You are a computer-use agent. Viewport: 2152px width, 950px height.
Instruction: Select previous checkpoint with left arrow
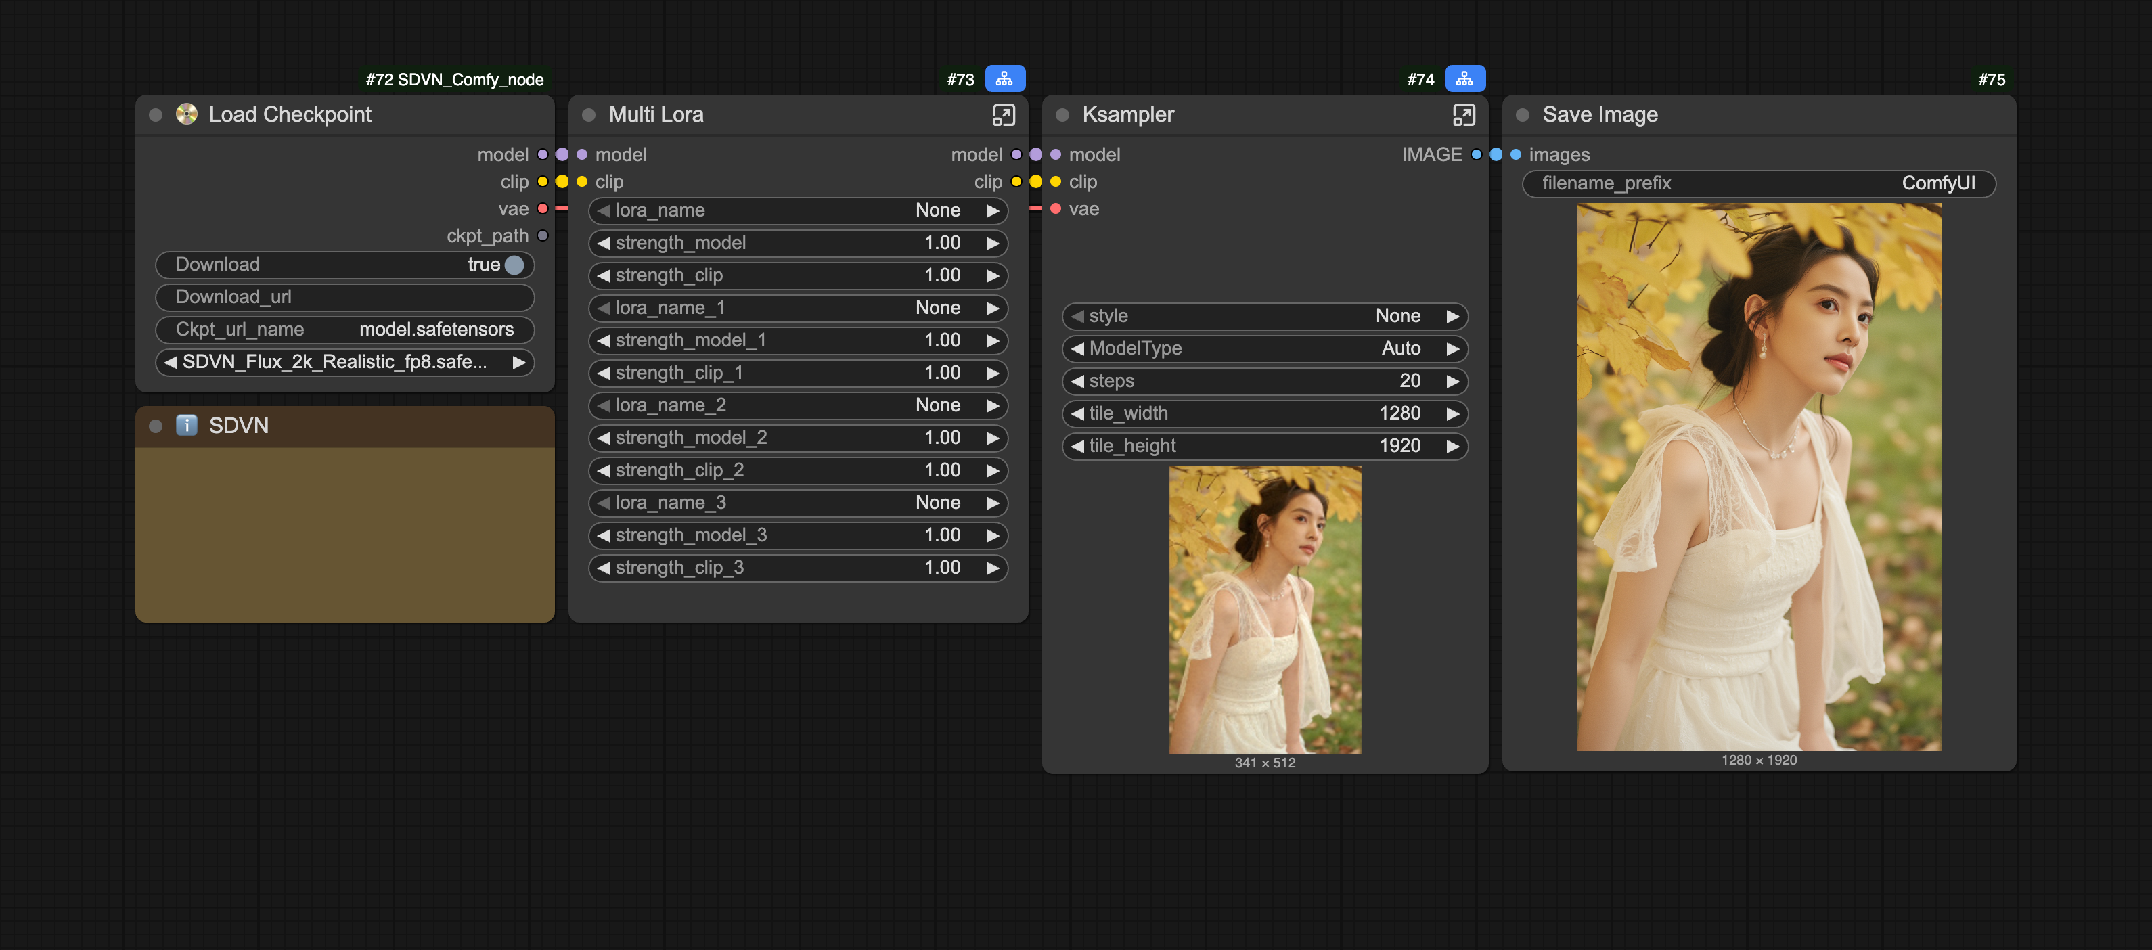(171, 362)
